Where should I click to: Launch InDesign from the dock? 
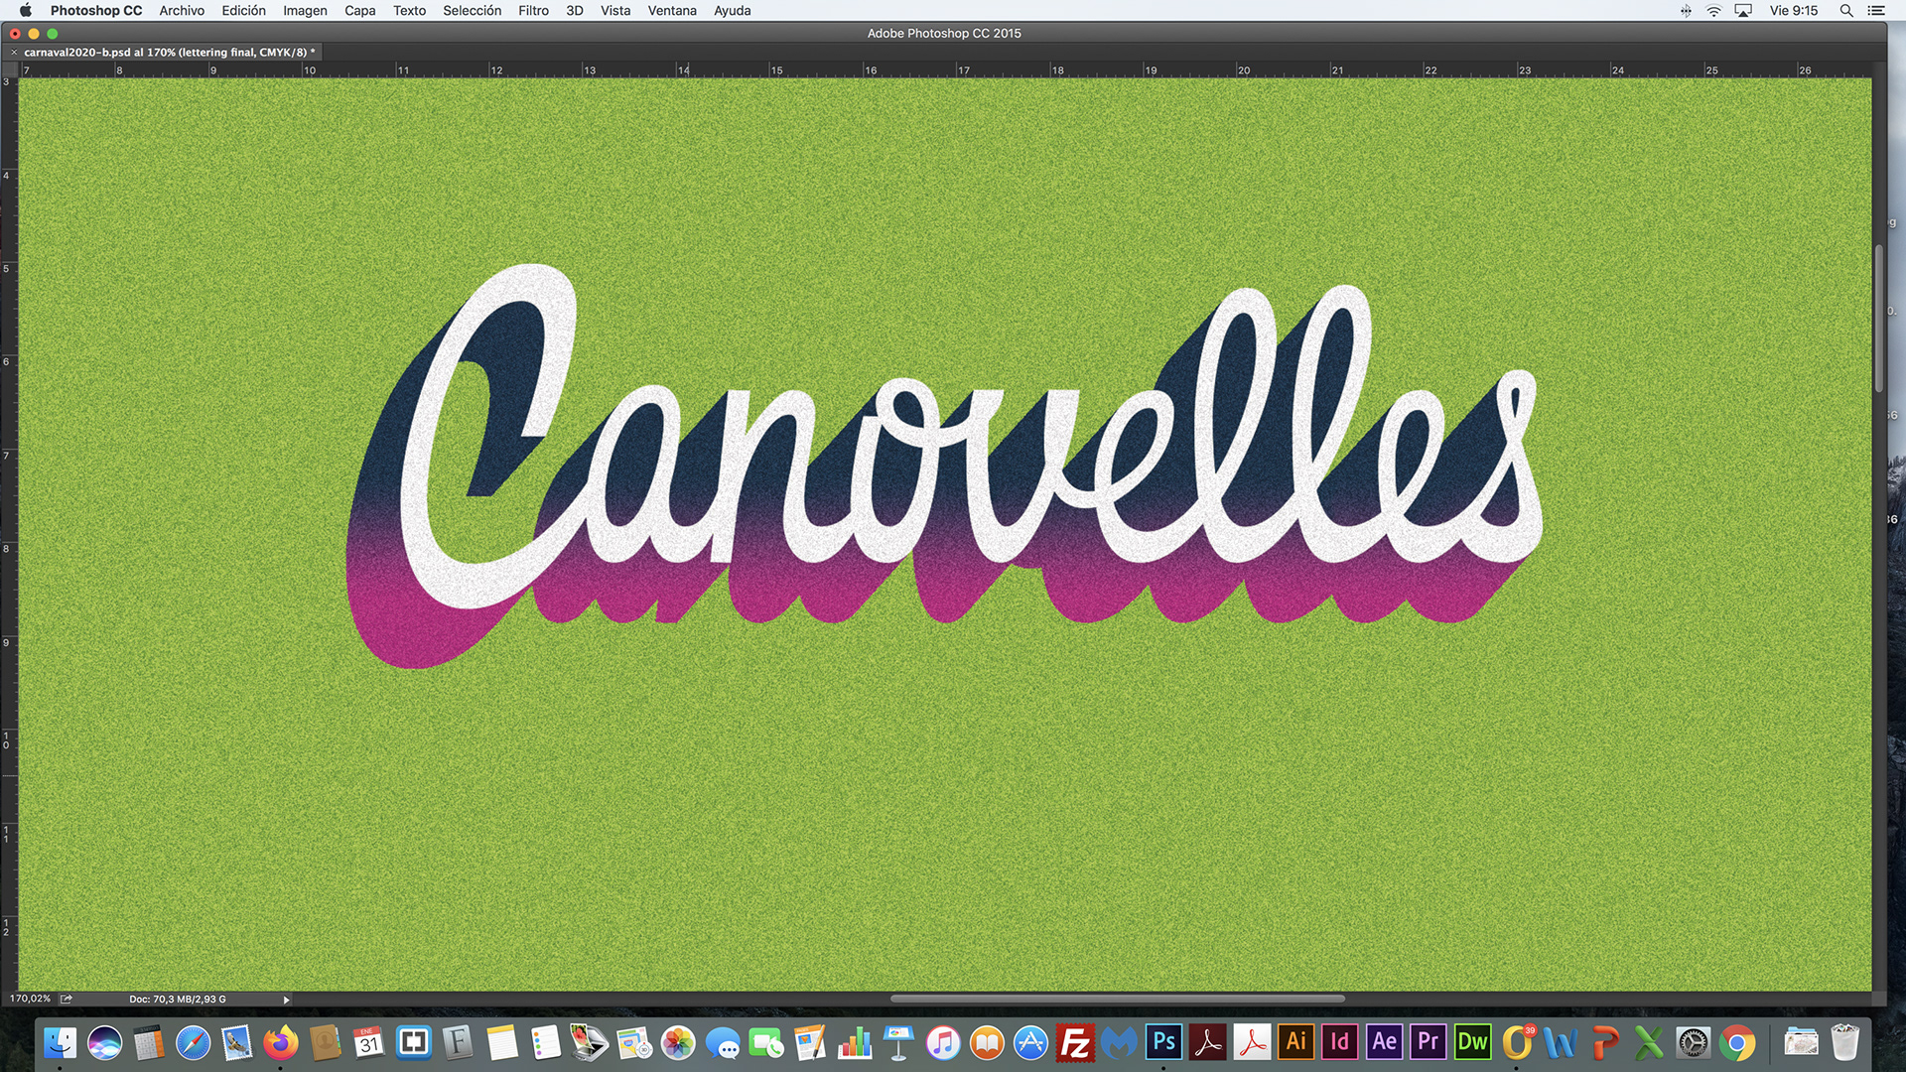coord(1339,1042)
